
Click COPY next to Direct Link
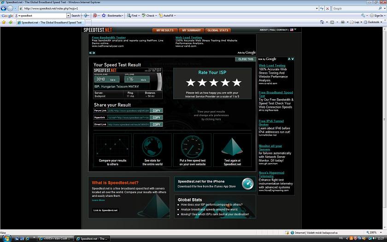click(156, 124)
